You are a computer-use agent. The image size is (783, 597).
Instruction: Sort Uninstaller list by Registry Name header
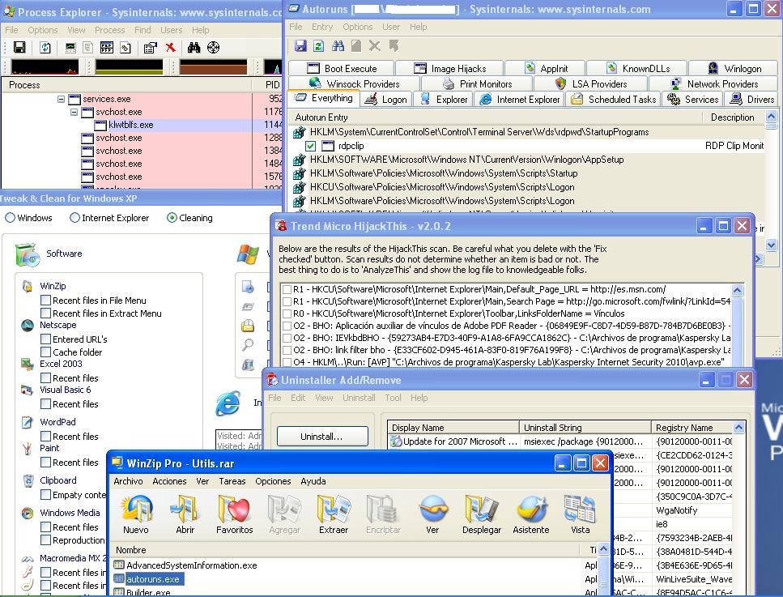point(692,428)
